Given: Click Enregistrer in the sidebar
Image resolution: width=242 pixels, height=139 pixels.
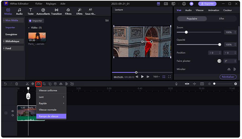Looking at the screenshot, I should tap(11, 34).
